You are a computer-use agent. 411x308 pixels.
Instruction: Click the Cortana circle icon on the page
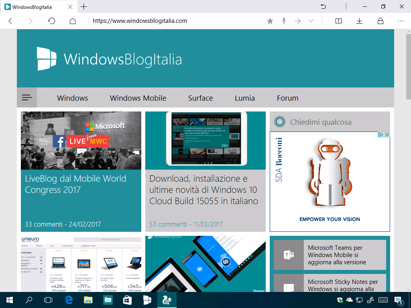280,122
